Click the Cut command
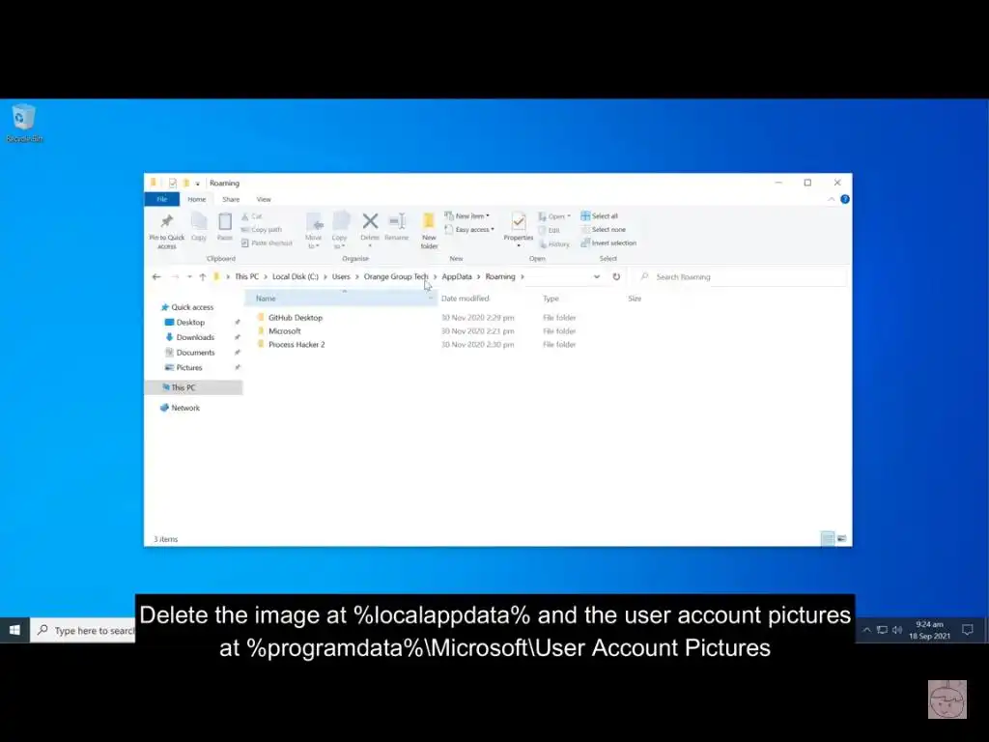The width and height of the screenshot is (989, 742). (252, 216)
